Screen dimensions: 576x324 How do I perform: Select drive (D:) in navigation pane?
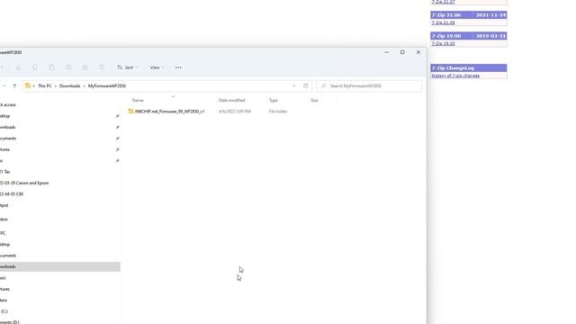point(10,322)
